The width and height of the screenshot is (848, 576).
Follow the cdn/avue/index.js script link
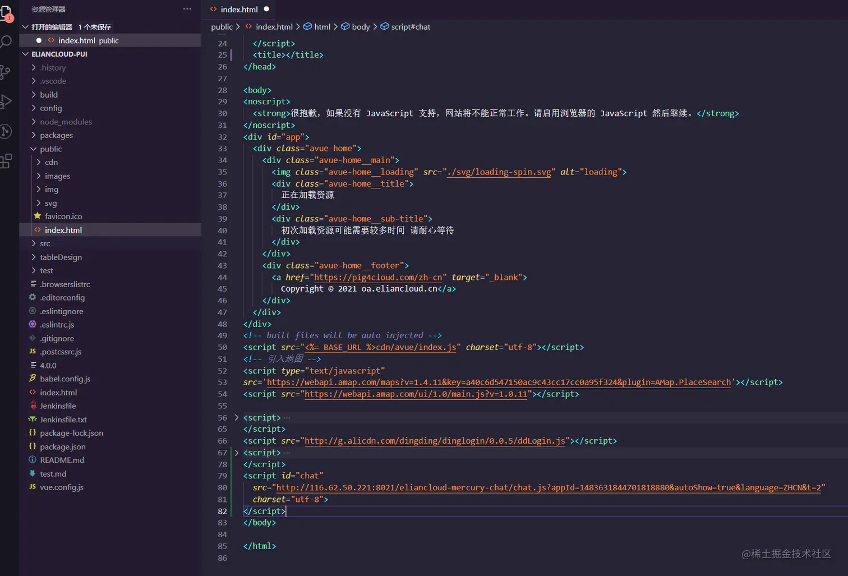380,348
